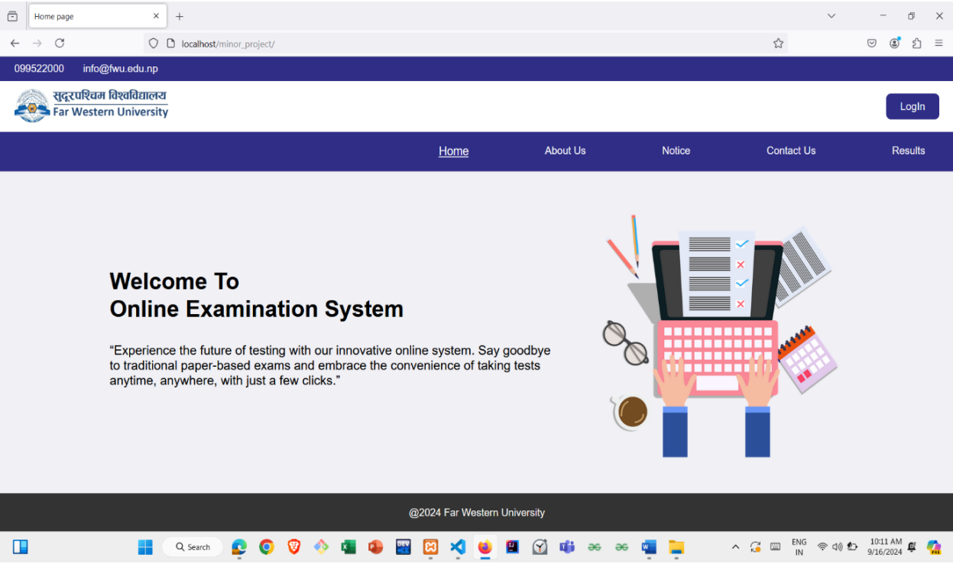The width and height of the screenshot is (953, 567).
Task: Open the Firefox hamburger application menu
Action: (x=938, y=44)
